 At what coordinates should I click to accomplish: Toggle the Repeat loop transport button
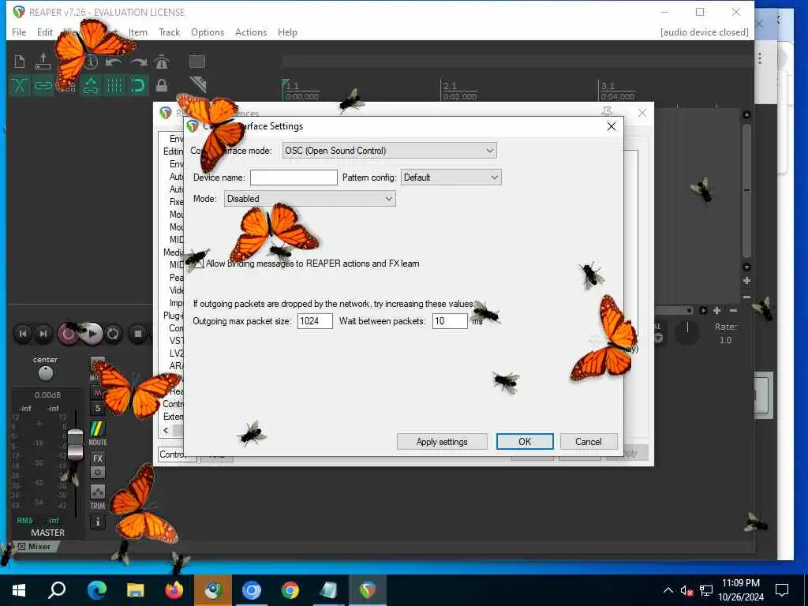pos(113,334)
